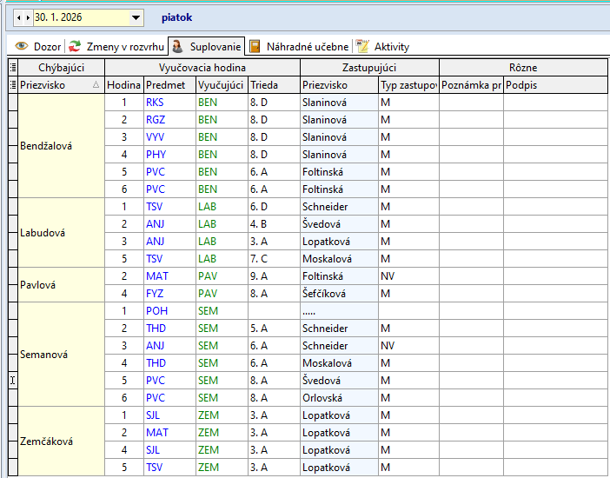Sort by Priezvisko using the sort triangle
The width and height of the screenshot is (610, 478).
pyautogui.click(x=96, y=85)
